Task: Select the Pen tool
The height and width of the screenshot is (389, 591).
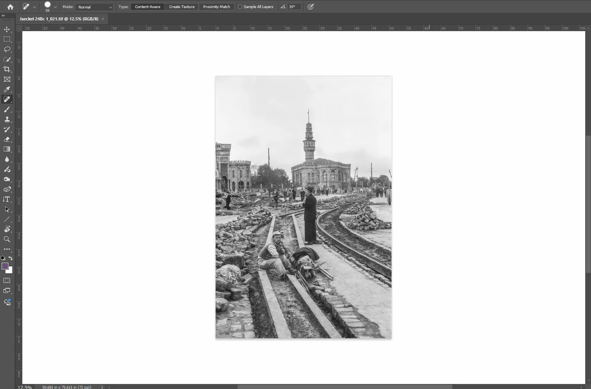Action: pyautogui.click(x=7, y=189)
